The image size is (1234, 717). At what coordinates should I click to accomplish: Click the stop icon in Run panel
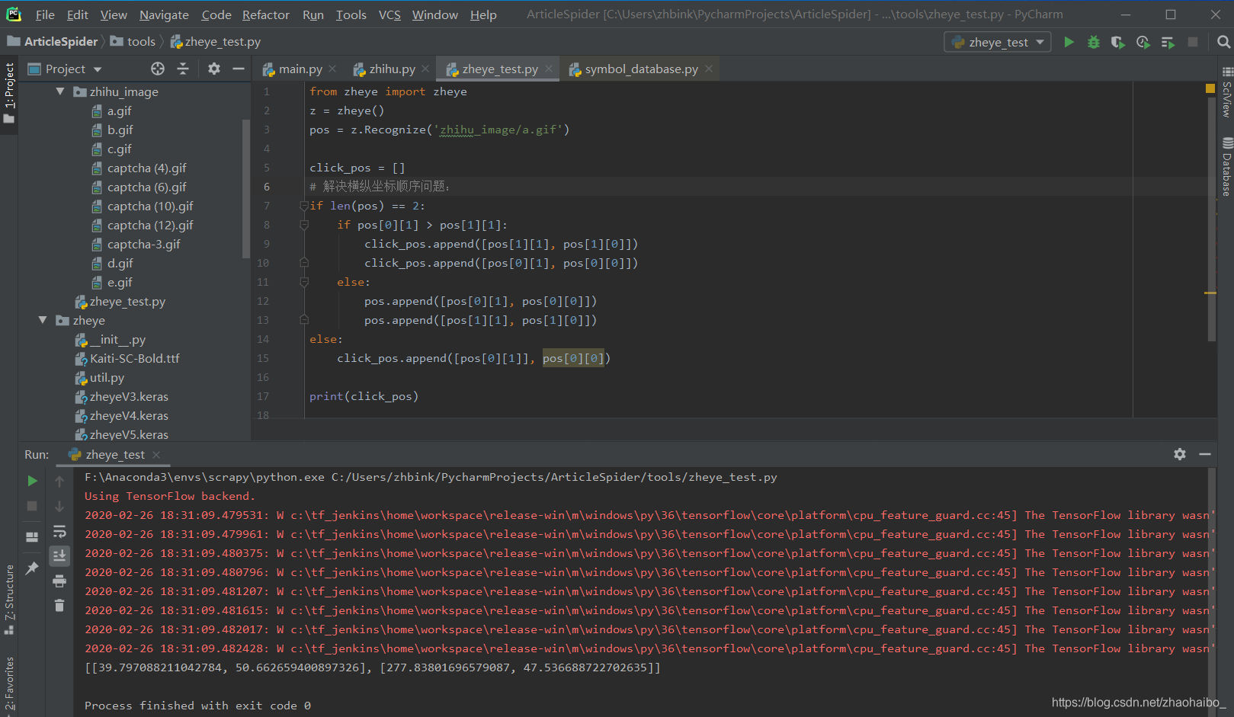pyautogui.click(x=32, y=506)
